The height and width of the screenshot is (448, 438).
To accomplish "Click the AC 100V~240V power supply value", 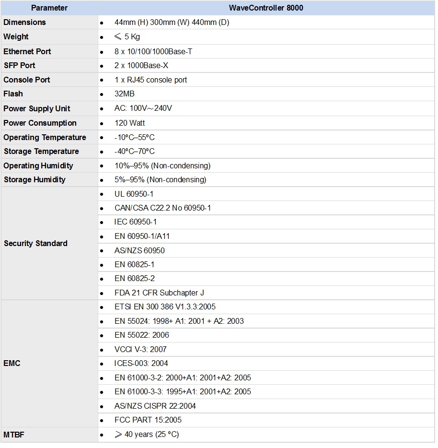I will 143,108.
